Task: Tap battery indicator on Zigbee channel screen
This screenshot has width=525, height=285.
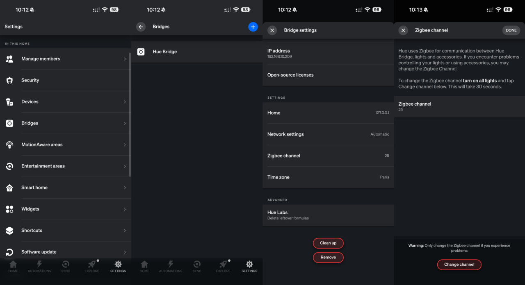Action: pyautogui.click(x=508, y=9)
